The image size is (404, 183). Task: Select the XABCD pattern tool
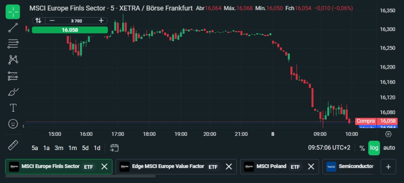pyautogui.click(x=13, y=60)
